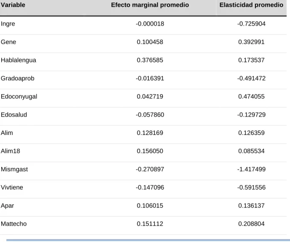Select the value 0.136137

coord(251,206)
